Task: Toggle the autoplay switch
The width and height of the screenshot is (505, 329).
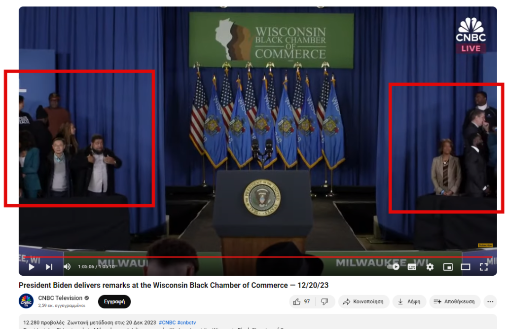Action: 393,267
